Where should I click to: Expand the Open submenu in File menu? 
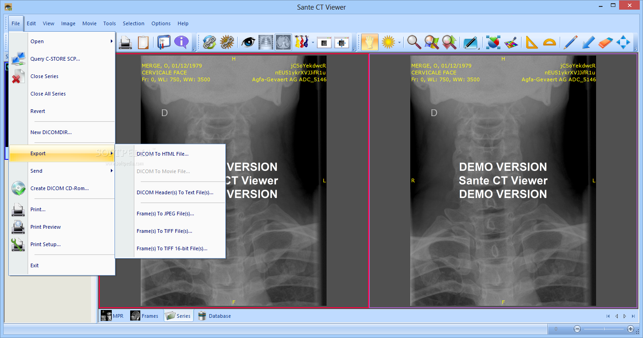tap(62, 41)
